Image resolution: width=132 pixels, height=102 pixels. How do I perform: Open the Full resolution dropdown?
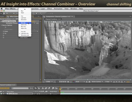80,82
